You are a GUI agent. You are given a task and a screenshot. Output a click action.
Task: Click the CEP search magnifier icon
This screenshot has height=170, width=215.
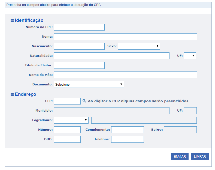[x=84, y=101]
